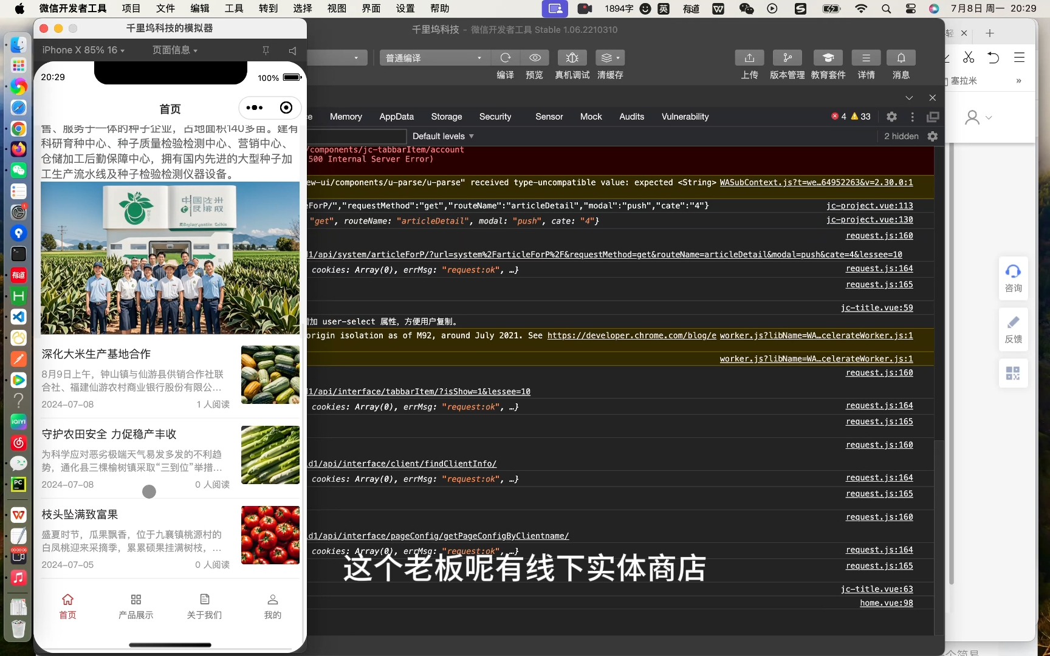This screenshot has width=1050, height=656.
Task: Open console filter settings gear
Action: pyautogui.click(x=933, y=136)
